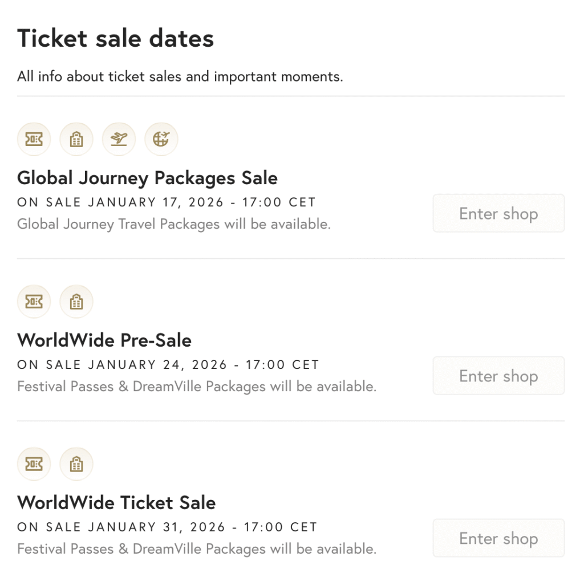Click the Ticket sale dates title
Viewport: 584px width, 569px height.
tap(116, 39)
